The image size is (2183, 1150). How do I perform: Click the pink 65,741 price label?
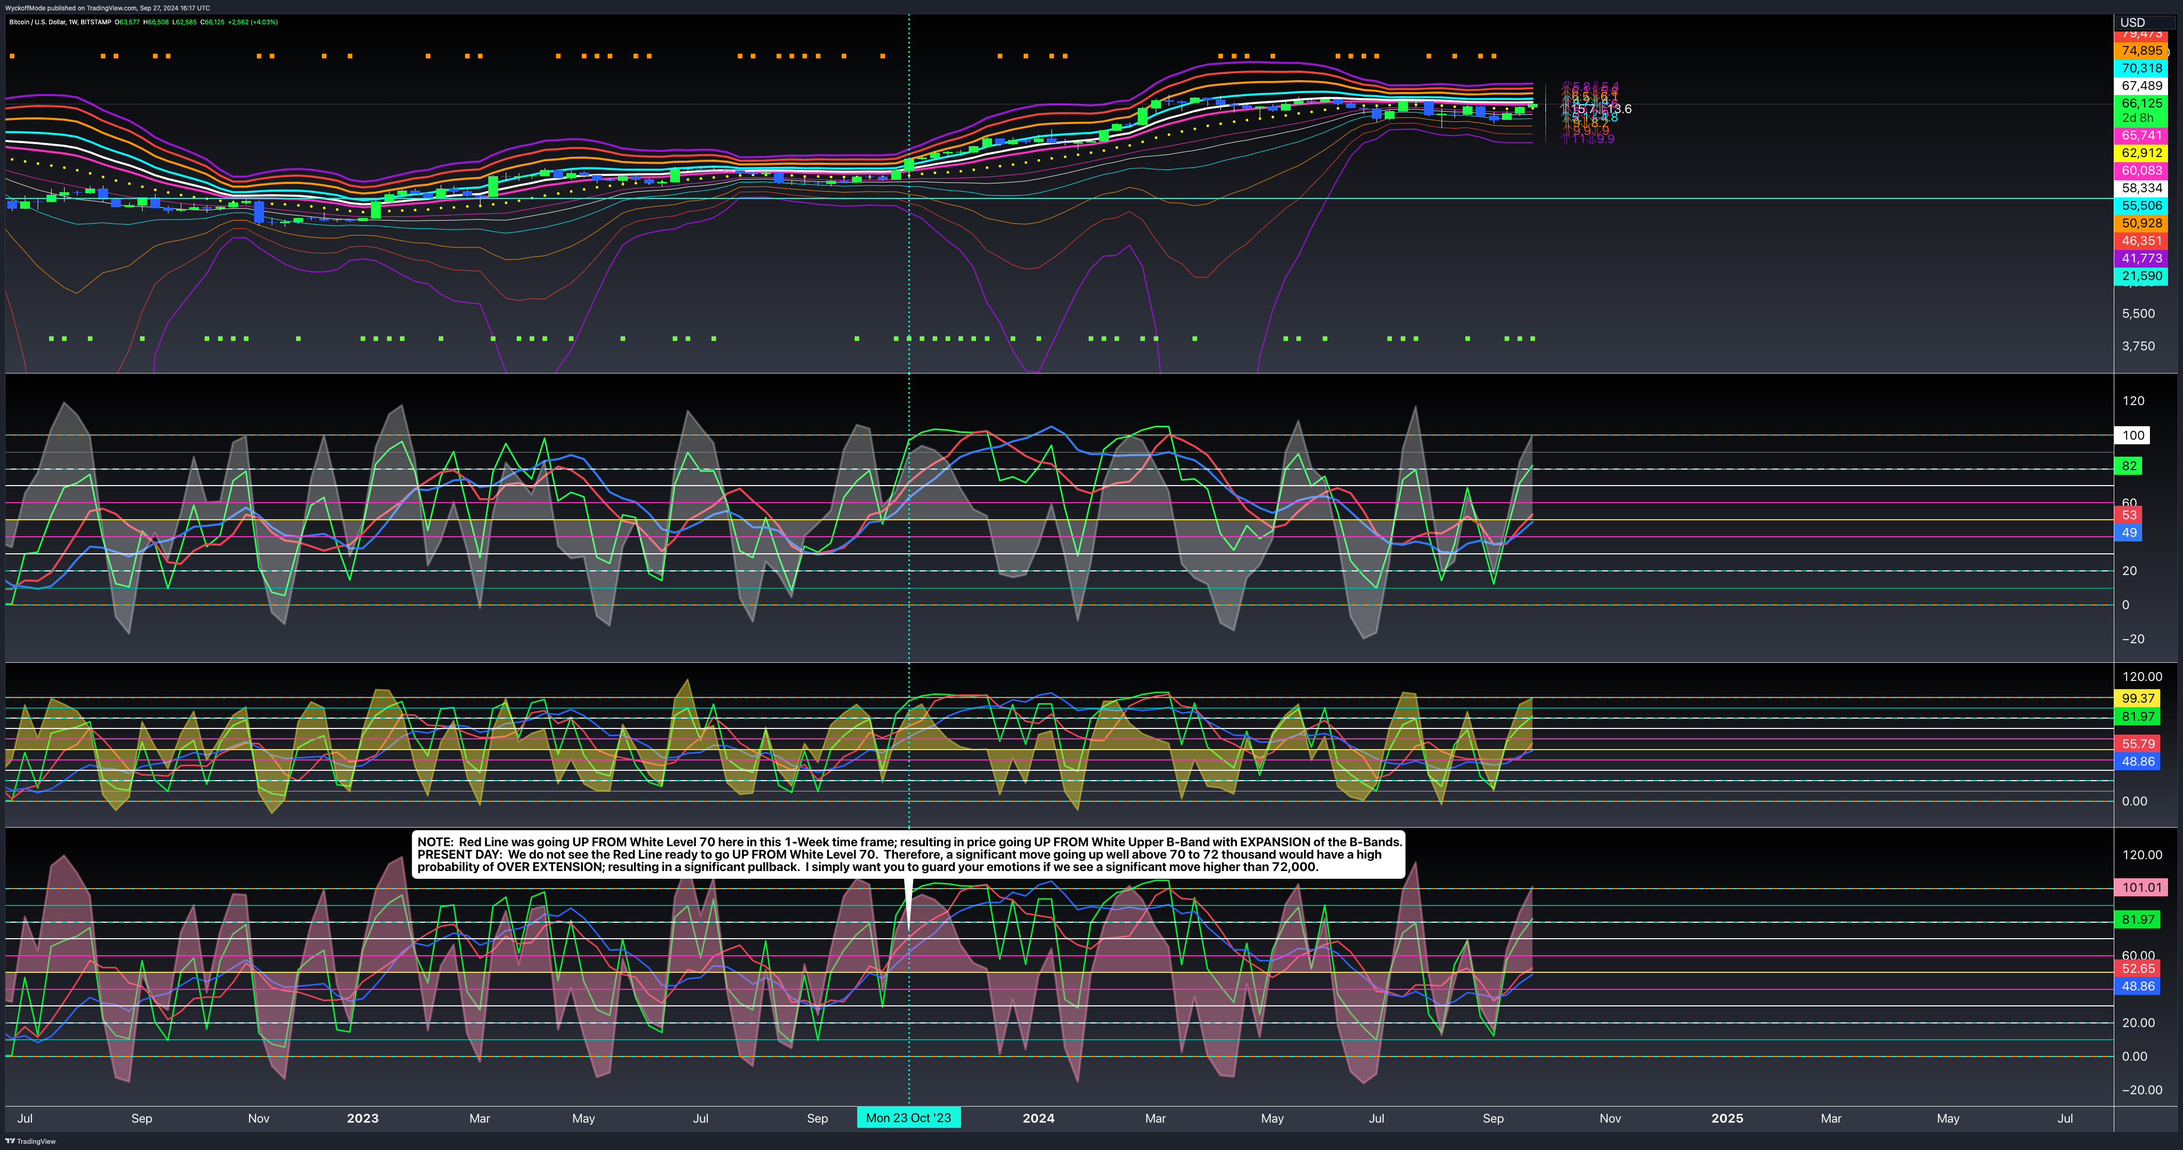coord(2142,135)
